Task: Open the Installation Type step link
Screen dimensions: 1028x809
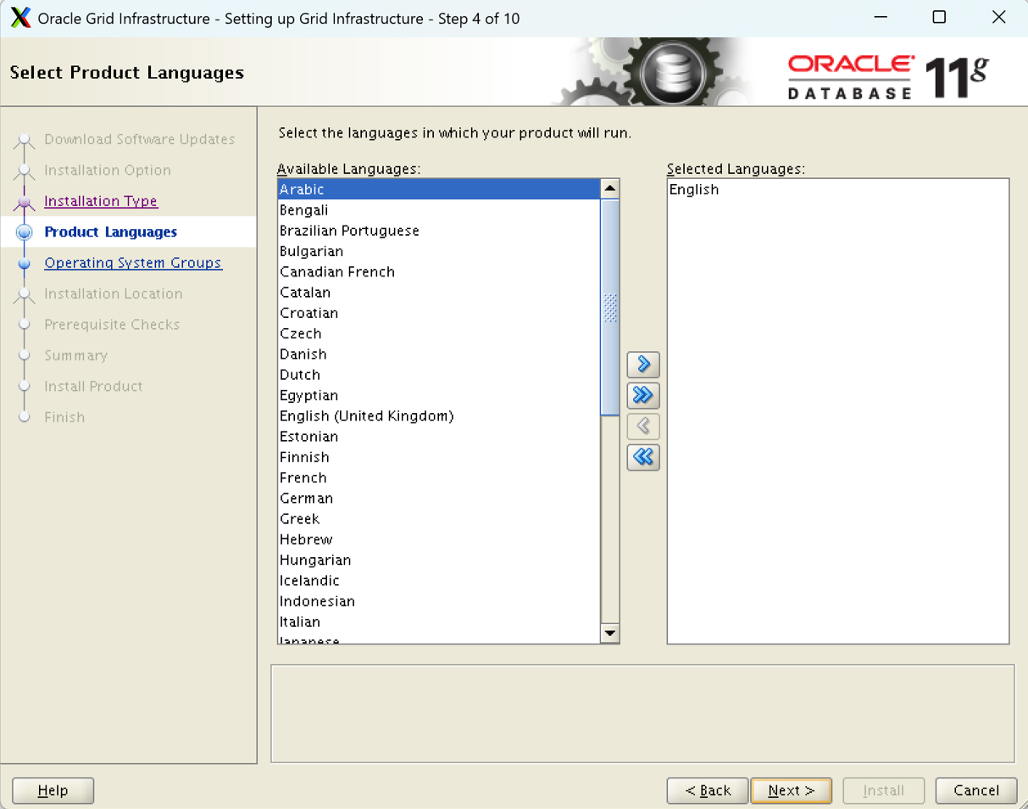Action: pos(101,201)
